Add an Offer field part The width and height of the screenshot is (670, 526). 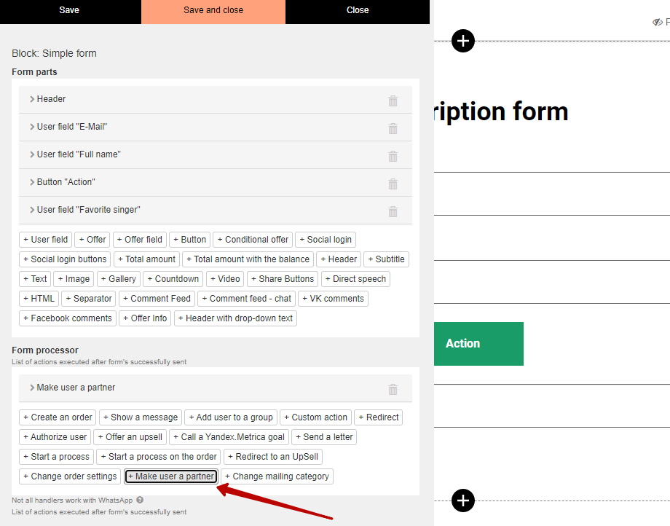140,240
